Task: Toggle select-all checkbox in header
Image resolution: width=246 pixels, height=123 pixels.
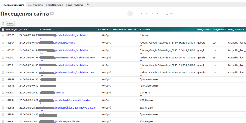Action: [3, 30]
